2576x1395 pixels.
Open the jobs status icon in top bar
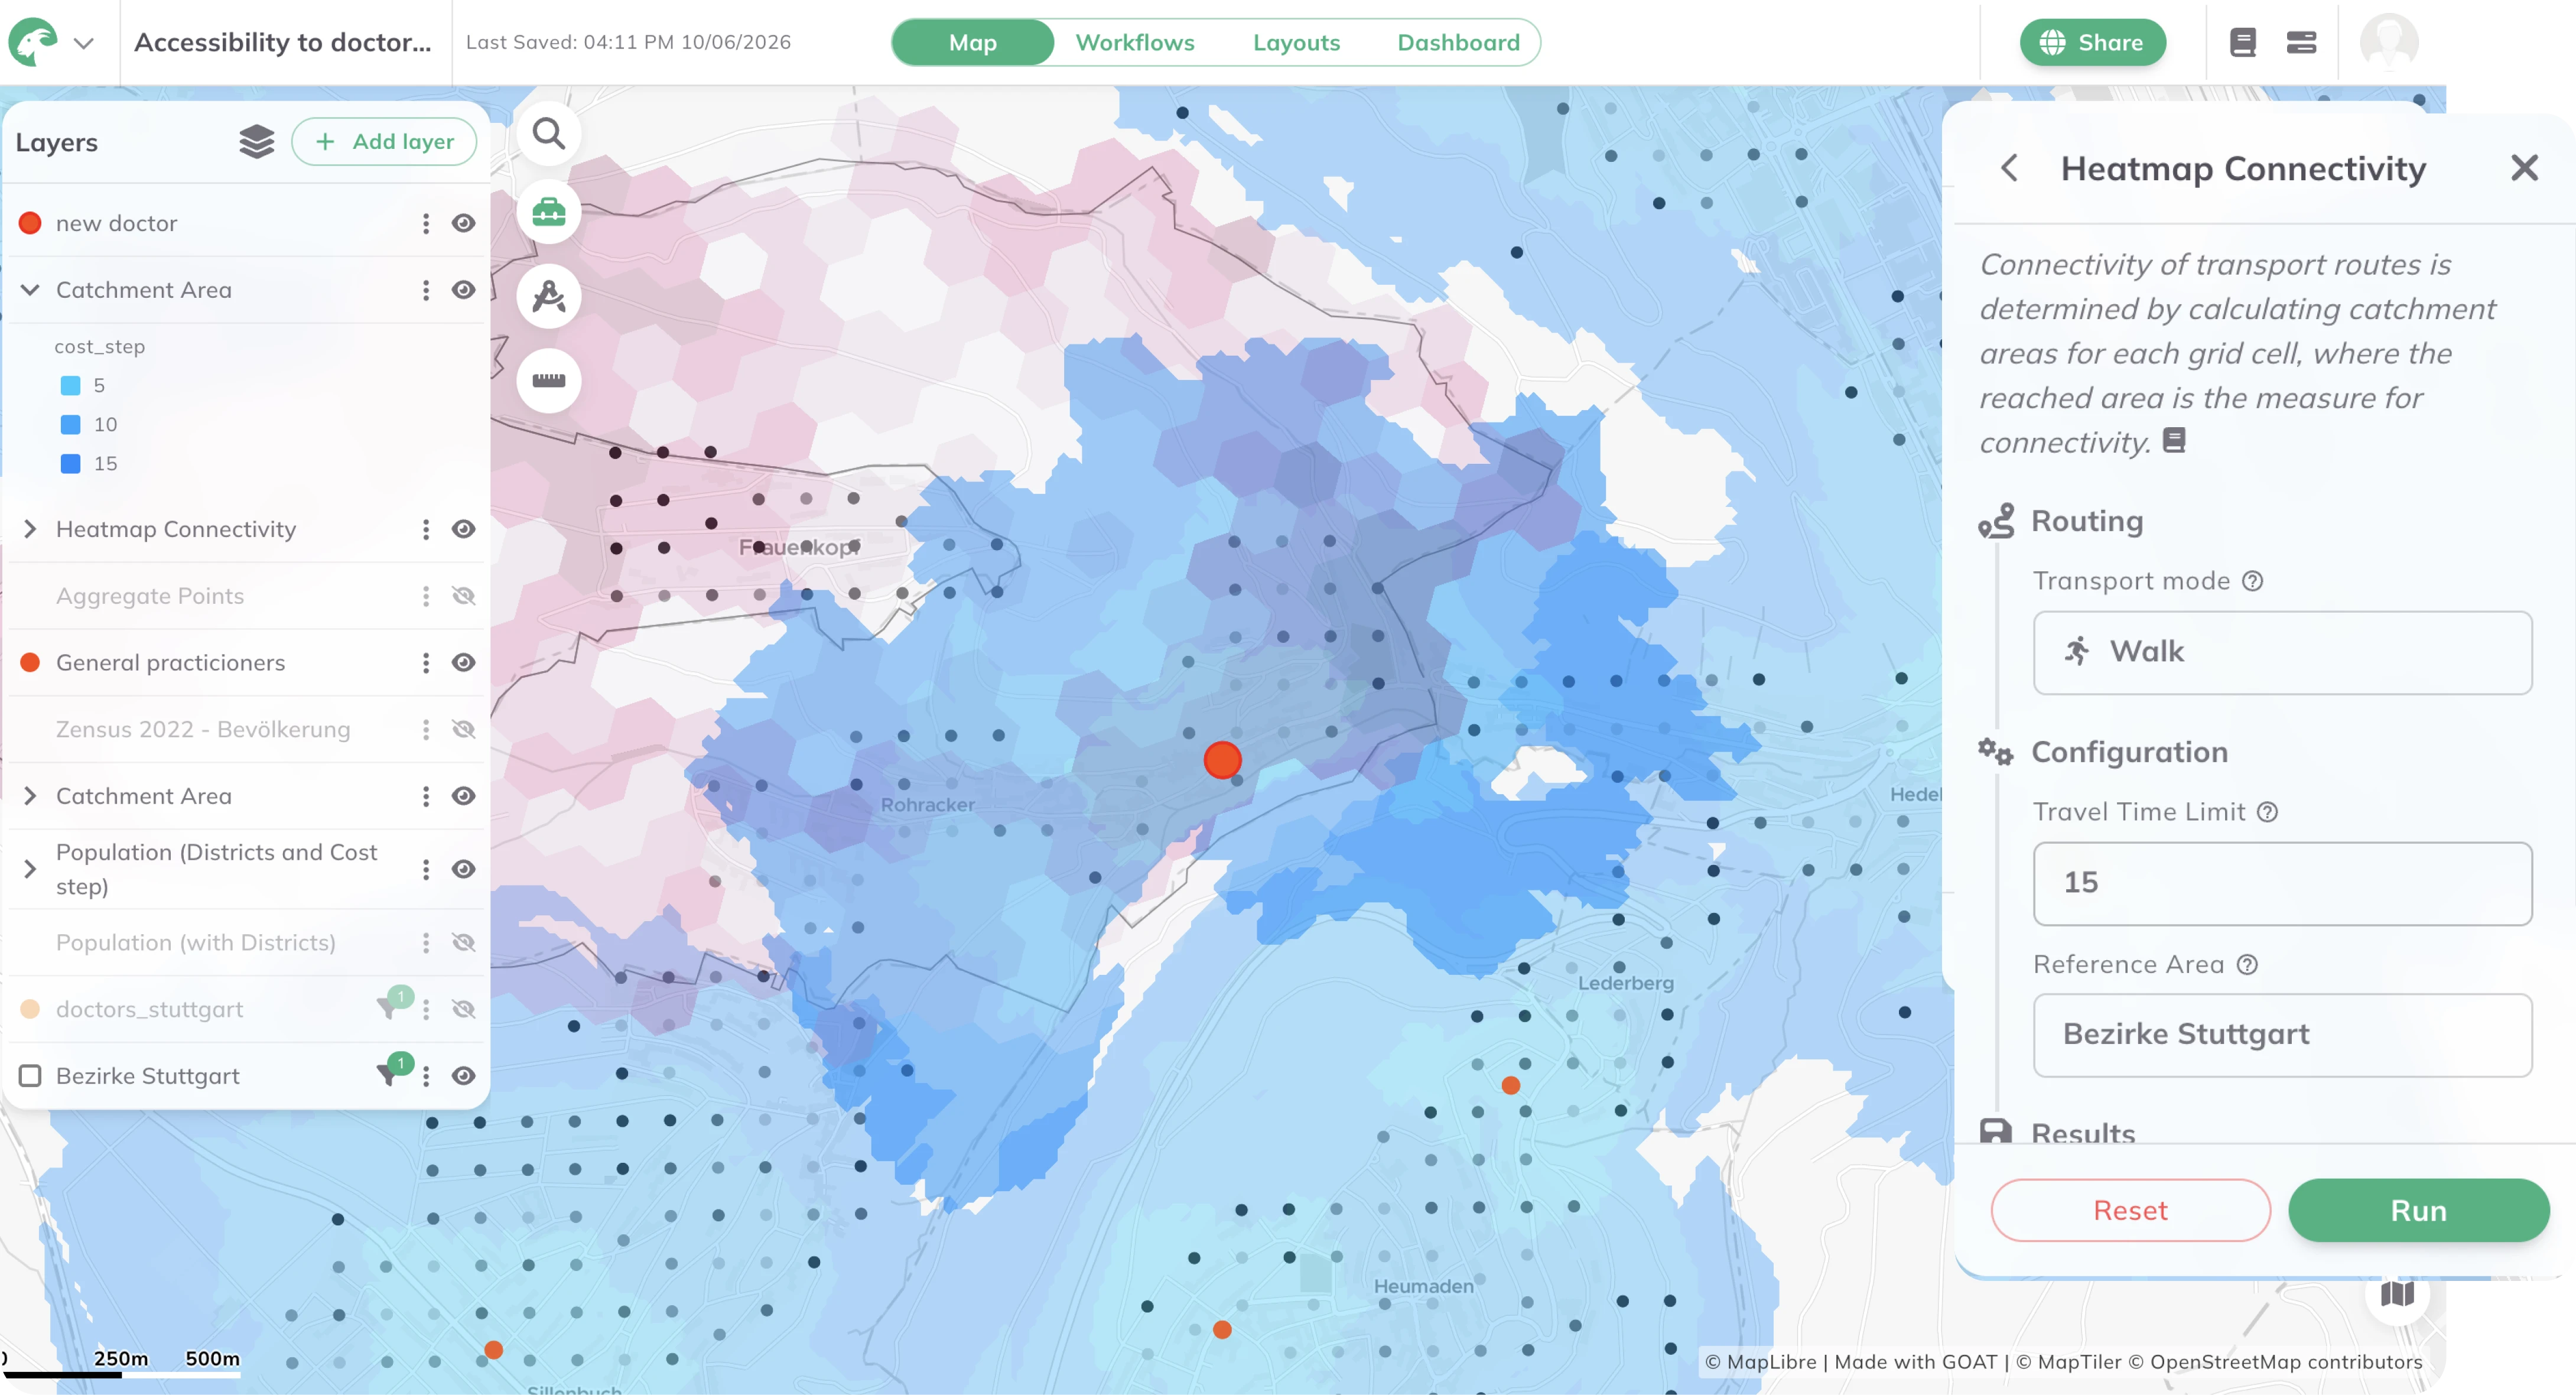[x=2301, y=42]
